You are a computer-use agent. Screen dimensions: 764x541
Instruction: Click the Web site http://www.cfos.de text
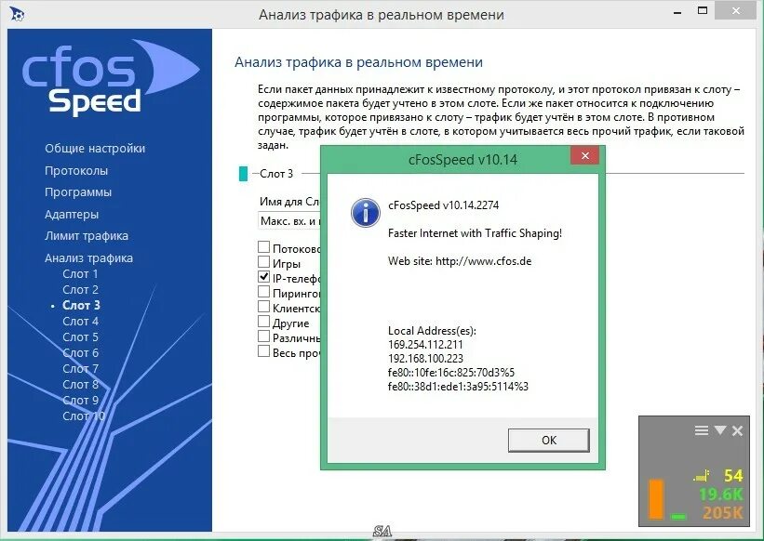(x=460, y=261)
